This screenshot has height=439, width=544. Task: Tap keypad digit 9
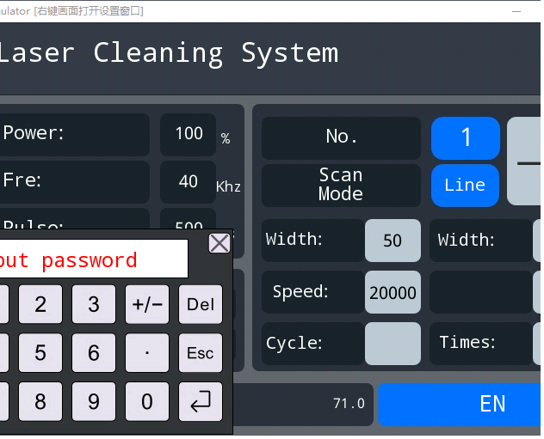(x=94, y=401)
